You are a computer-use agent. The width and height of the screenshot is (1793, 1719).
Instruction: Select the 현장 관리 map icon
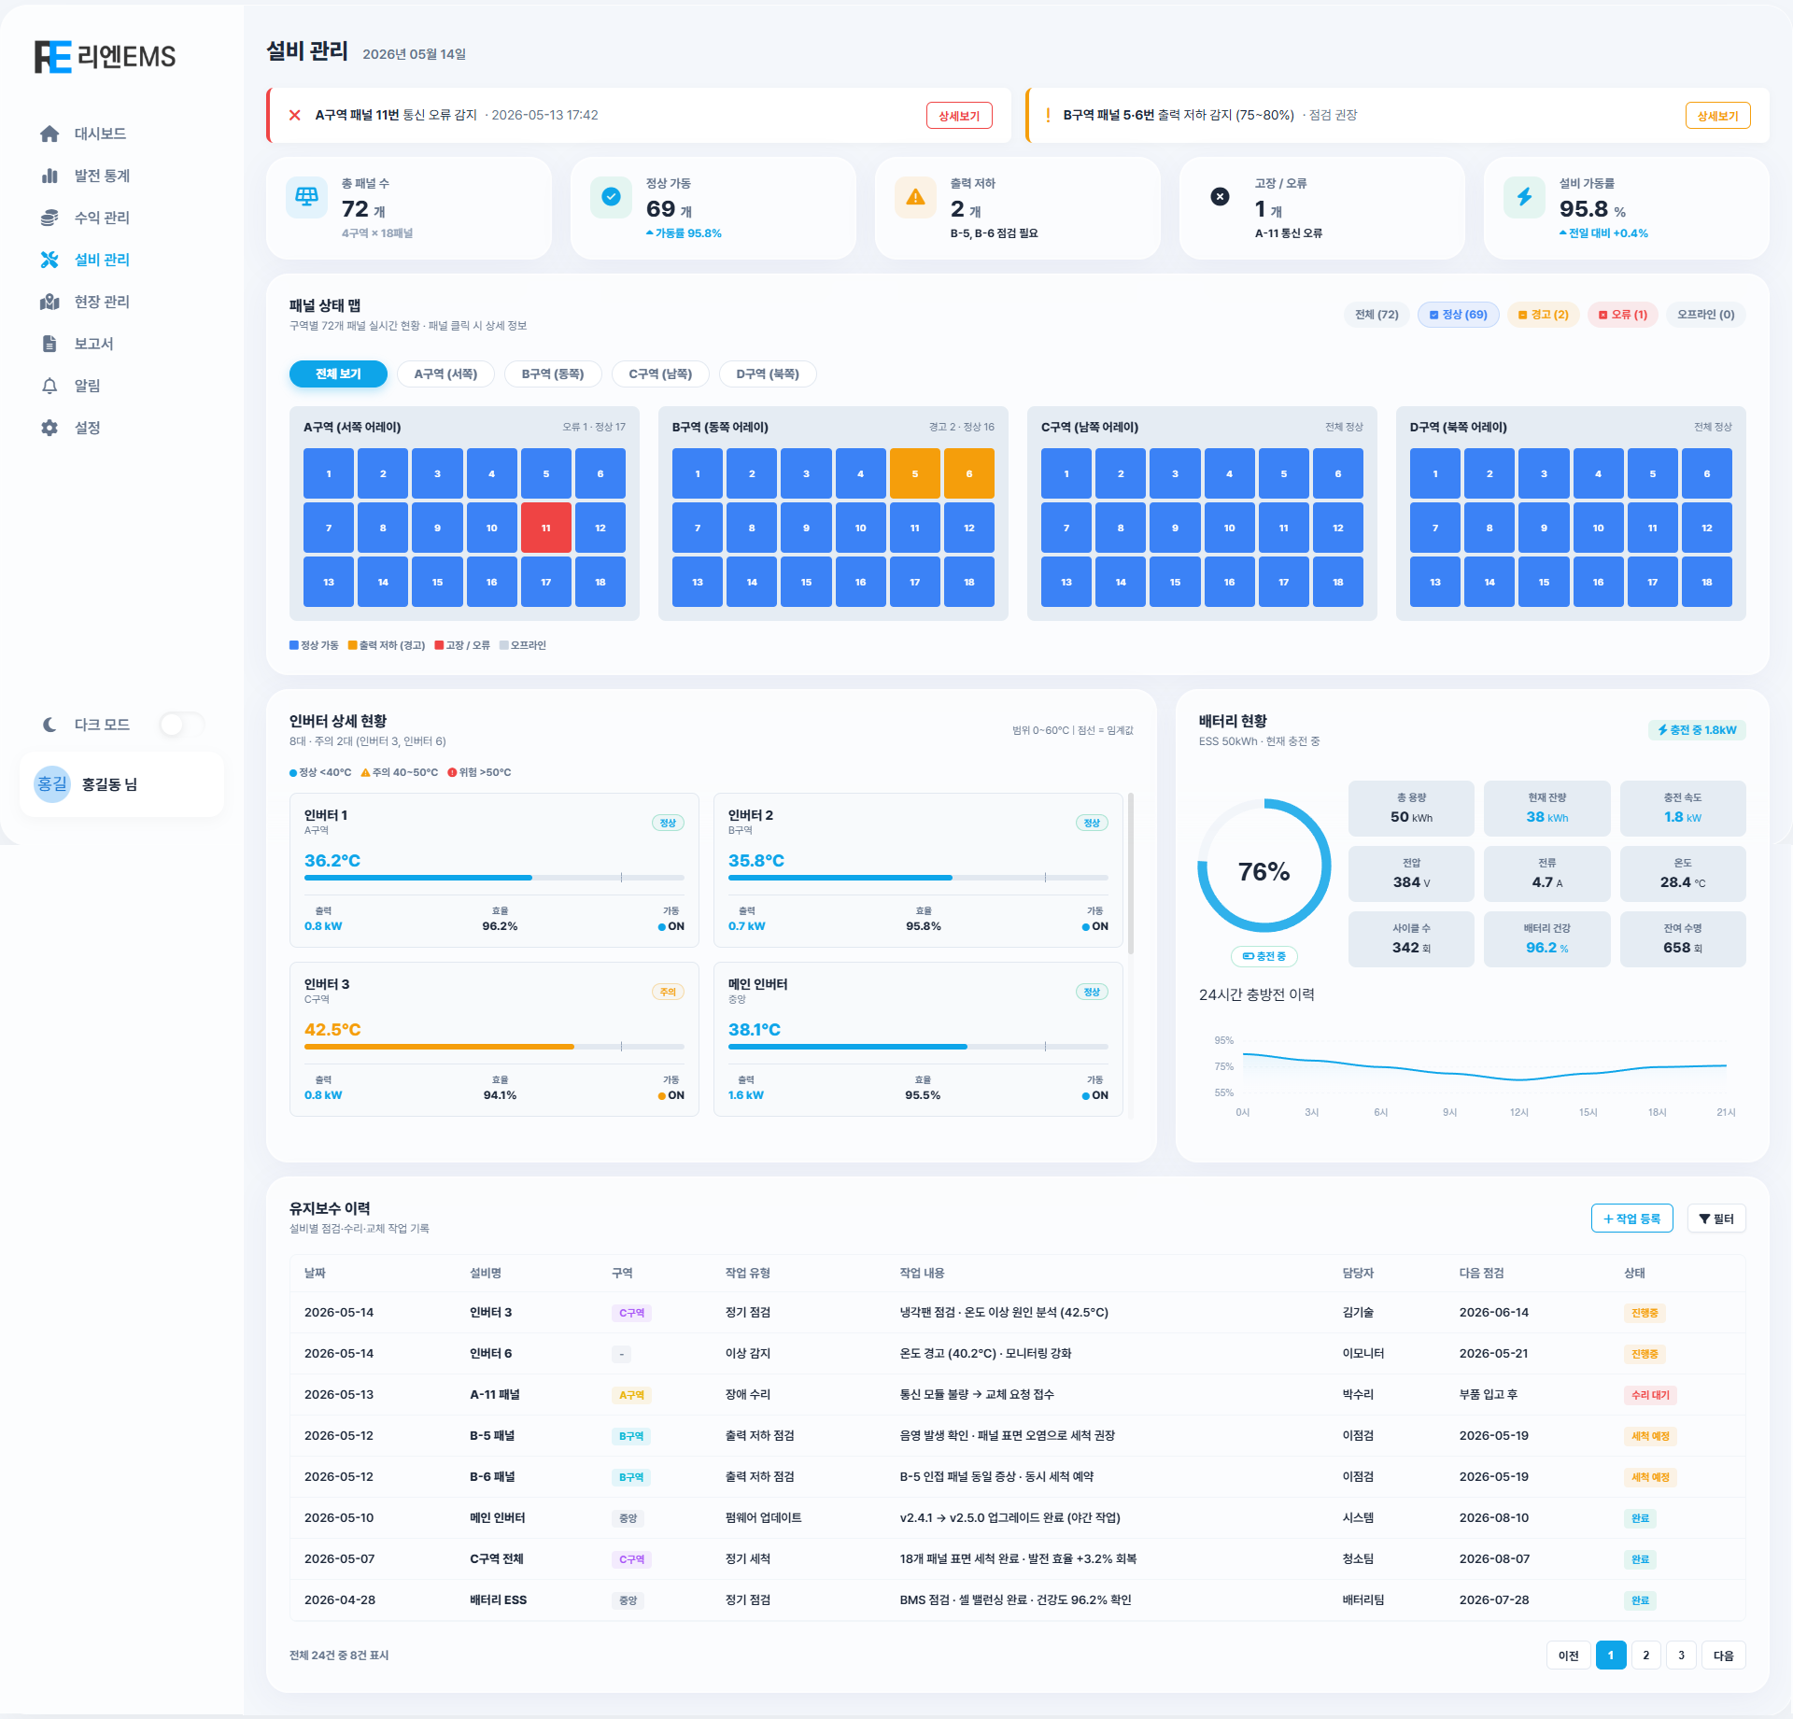coord(49,302)
